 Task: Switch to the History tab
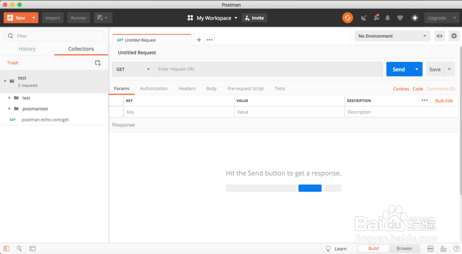coord(27,49)
